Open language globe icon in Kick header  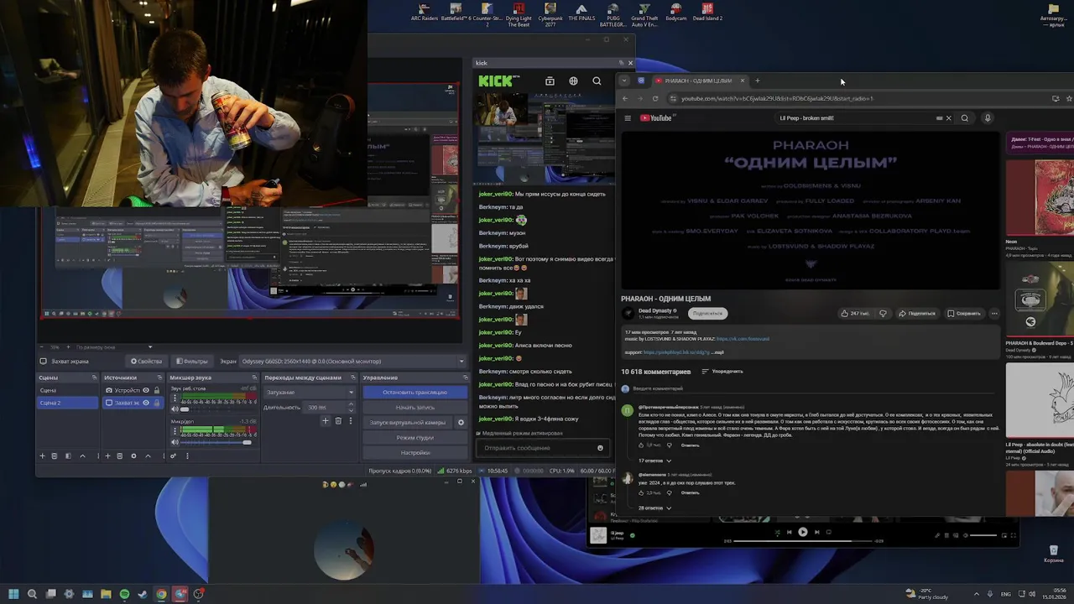pyautogui.click(x=573, y=81)
